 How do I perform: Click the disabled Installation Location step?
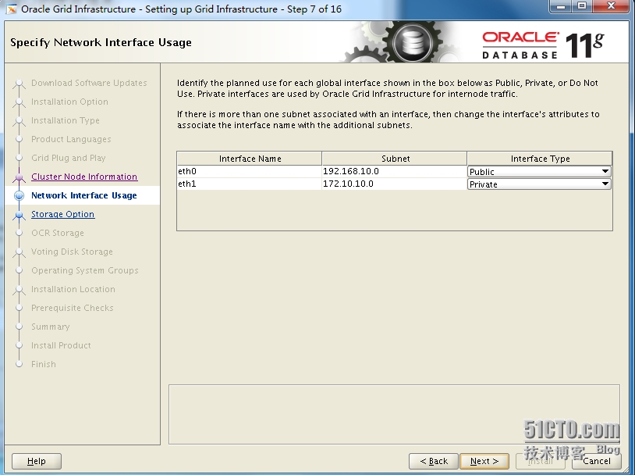click(x=73, y=289)
